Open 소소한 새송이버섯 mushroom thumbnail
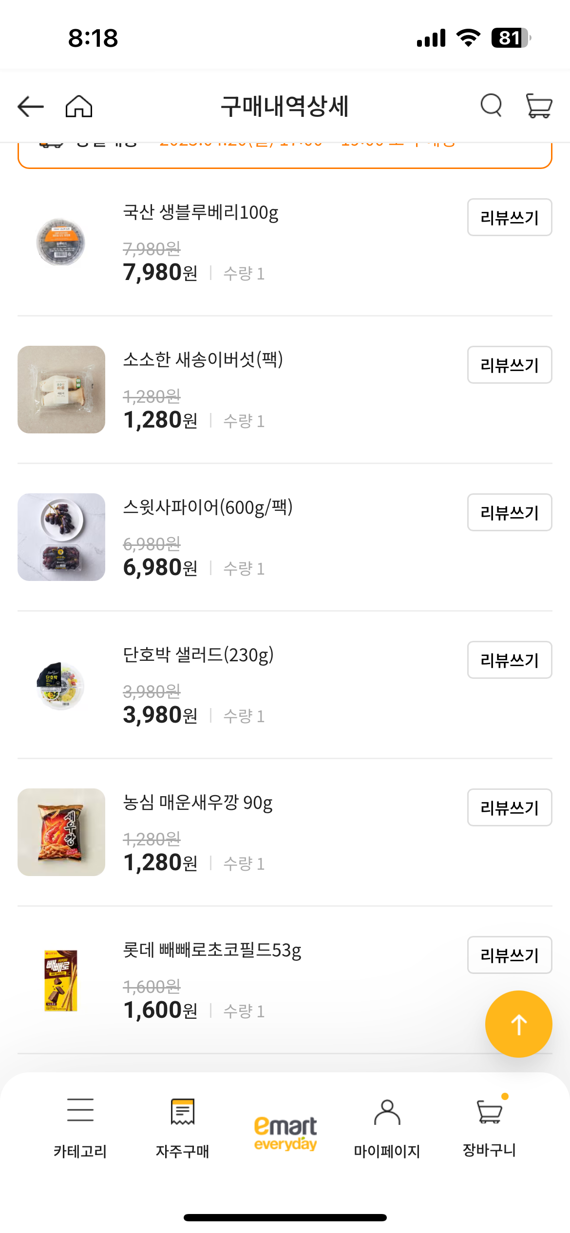Viewport: 570px width, 1233px height. click(x=61, y=390)
